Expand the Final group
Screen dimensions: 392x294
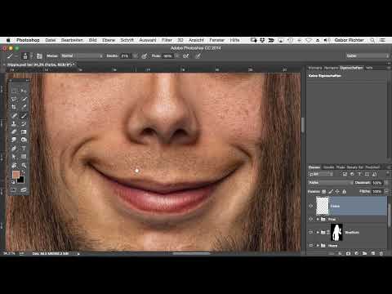[318, 219]
